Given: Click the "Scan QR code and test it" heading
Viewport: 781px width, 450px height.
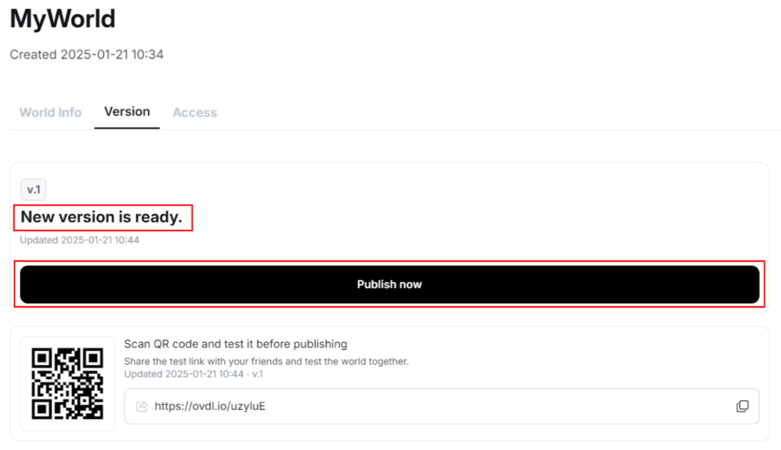Looking at the screenshot, I should (235, 344).
